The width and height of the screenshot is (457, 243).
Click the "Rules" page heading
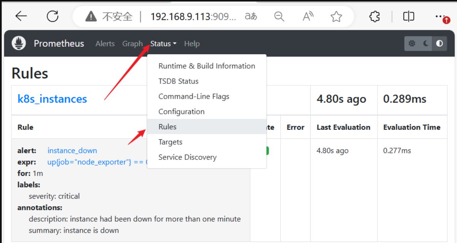point(30,73)
